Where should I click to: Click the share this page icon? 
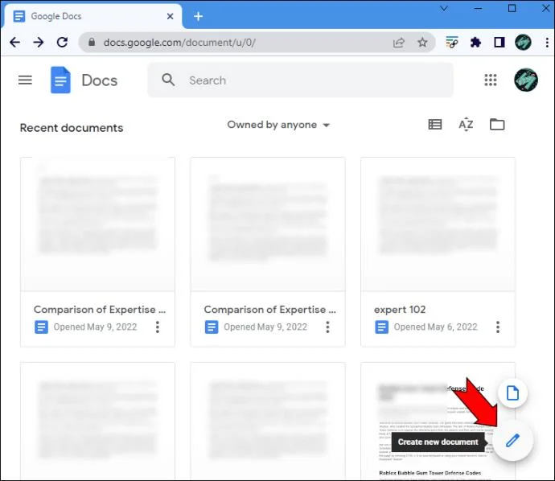(398, 43)
